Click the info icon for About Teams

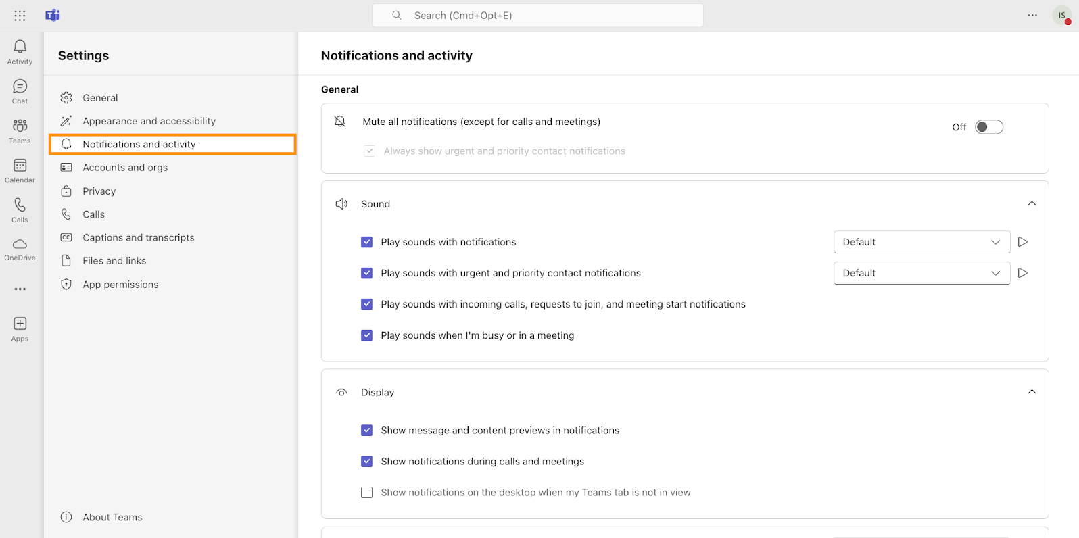point(66,517)
